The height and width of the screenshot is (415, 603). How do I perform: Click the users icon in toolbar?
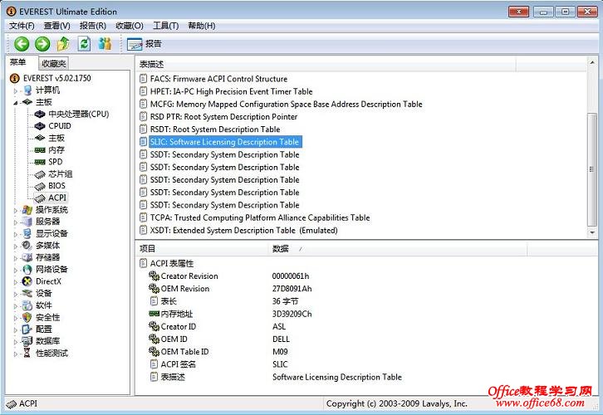[x=105, y=44]
